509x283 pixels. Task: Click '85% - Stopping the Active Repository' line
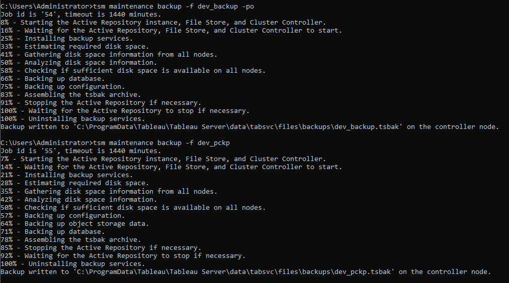(x=101, y=248)
